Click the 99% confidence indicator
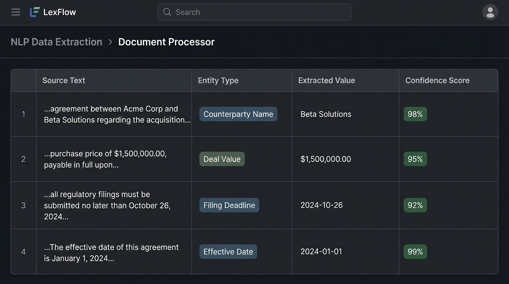Screen dimensions: 509x284 pos(415,251)
